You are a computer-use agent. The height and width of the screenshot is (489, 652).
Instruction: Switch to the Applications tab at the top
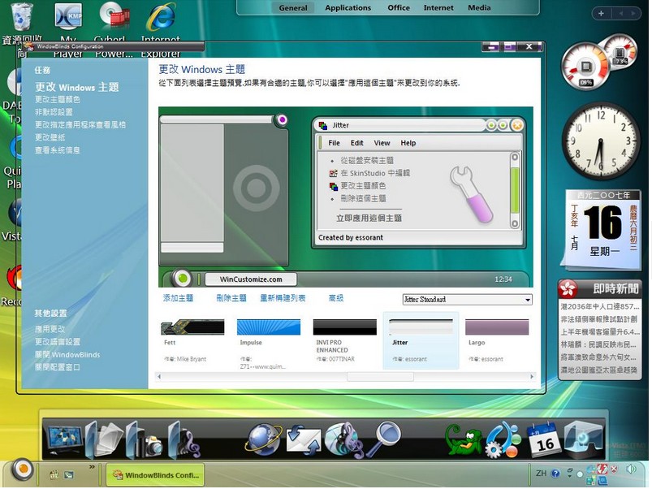click(348, 7)
